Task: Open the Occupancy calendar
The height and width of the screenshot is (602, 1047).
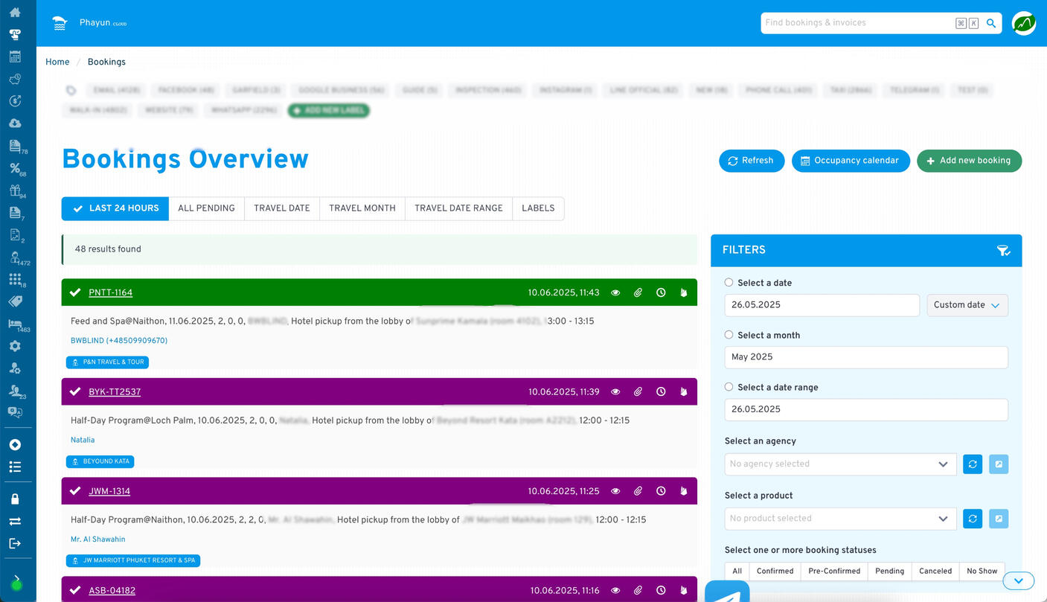Action: (x=851, y=161)
